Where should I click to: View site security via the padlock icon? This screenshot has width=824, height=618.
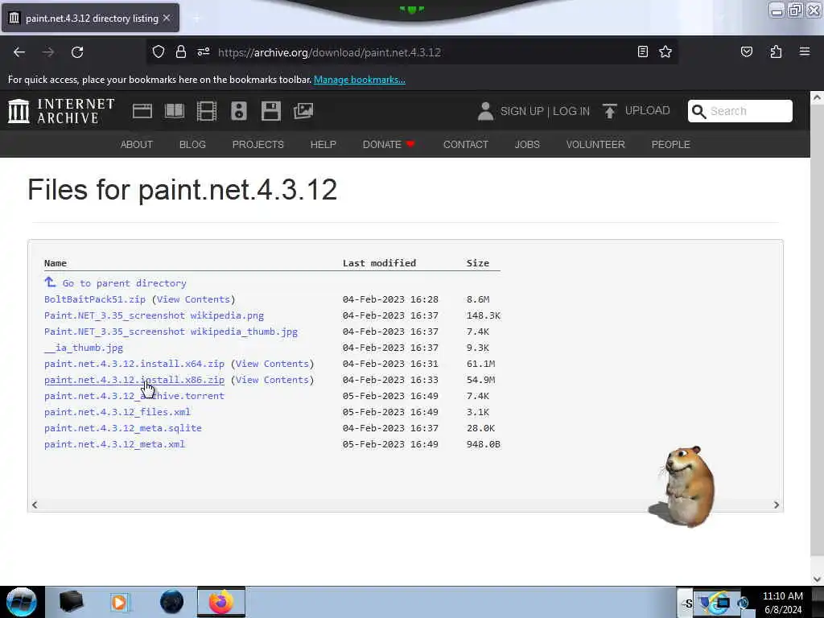pyautogui.click(x=181, y=51)
